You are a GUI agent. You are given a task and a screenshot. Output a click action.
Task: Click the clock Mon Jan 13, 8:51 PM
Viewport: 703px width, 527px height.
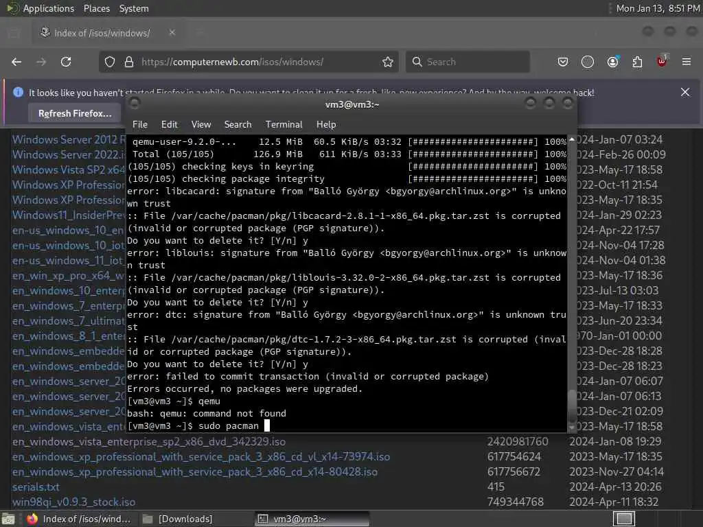pos(658,8)
